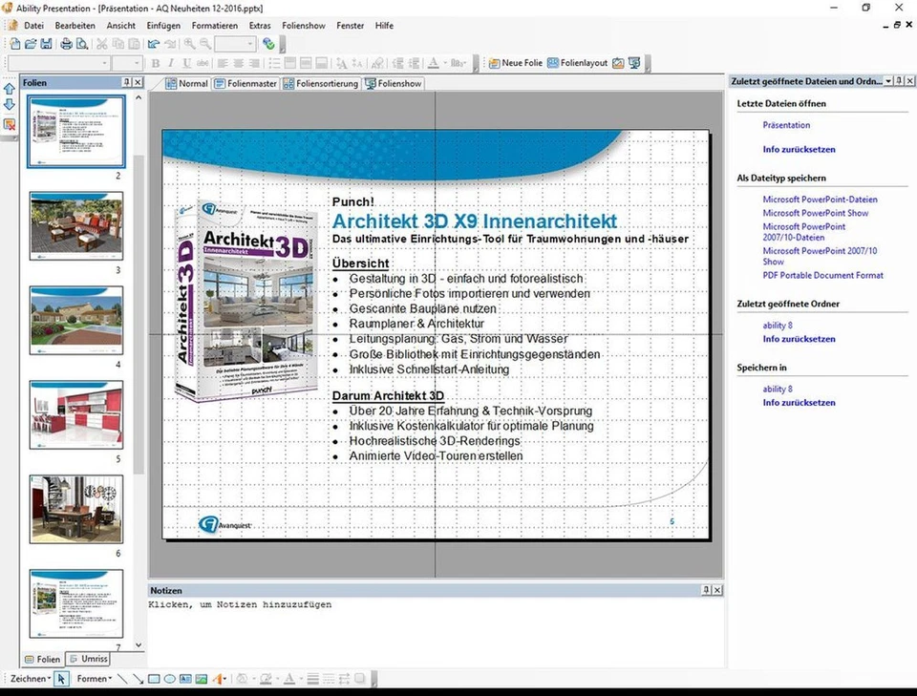Viewport: 917px width, 696px height.
Task: Open the Formen shapes dropdown
Action: (95, 678)
